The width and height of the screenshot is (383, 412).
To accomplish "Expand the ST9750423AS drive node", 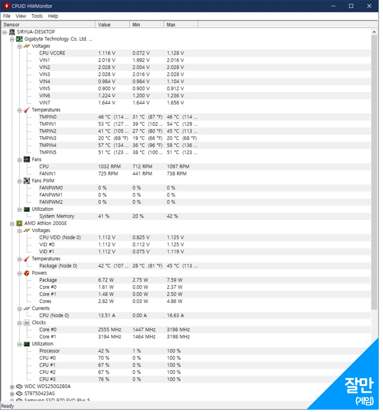I will point(12,393).
